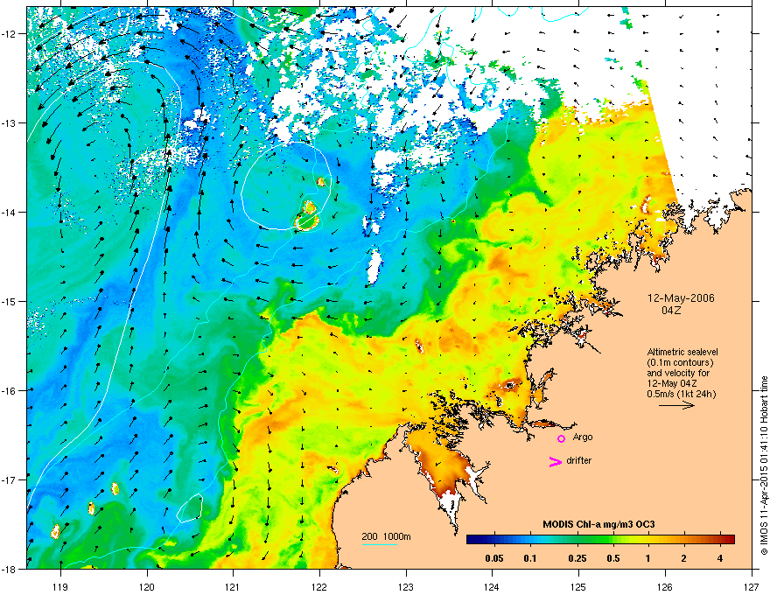This screenshot has height=595, width=770.
Task: Click the '200 1000m' bathymetry label
Action: (386, 536)
